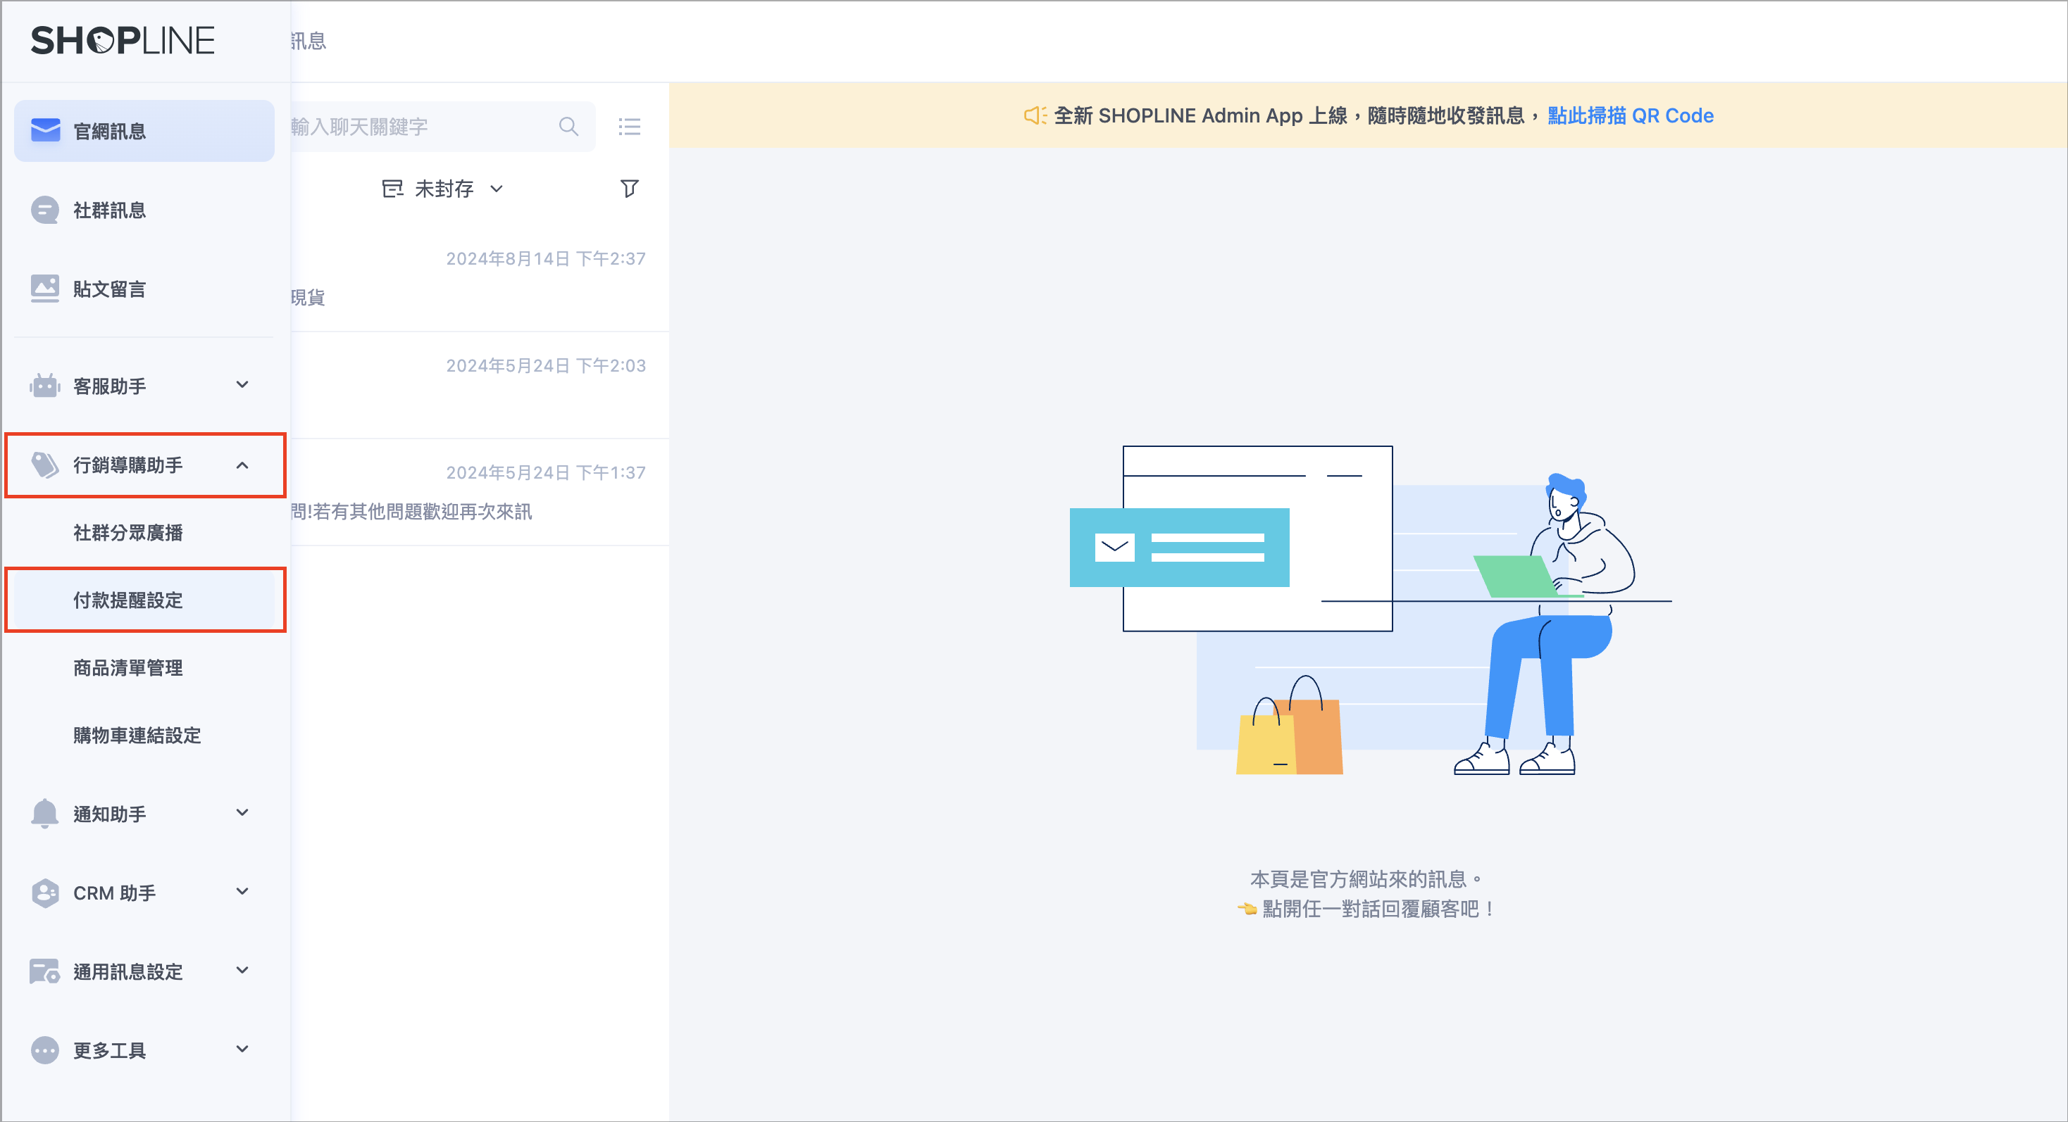Viewport: 2068px width, 1122px height.
Task: Expand the 通知助手 chevron
Action: pos(242,812)
